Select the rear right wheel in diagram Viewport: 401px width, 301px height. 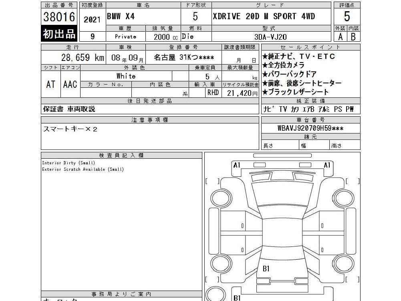coord(344,264)
